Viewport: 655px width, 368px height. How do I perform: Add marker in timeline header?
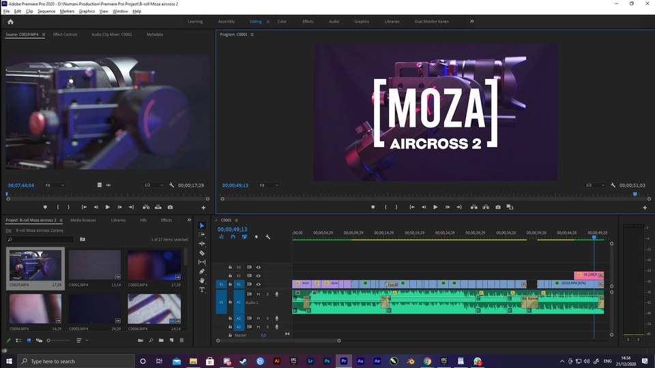pyautogui.click(x=256, y=237)
